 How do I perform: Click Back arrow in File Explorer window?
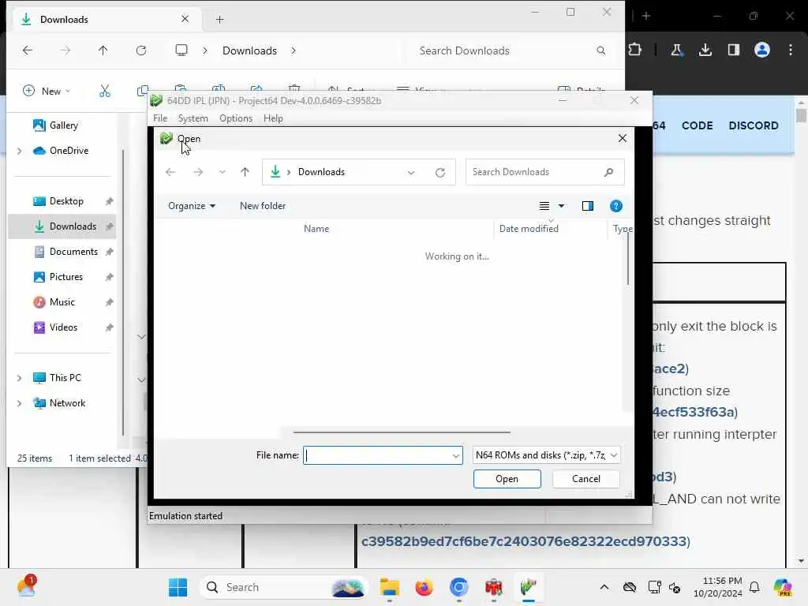(x=28, y=50)
